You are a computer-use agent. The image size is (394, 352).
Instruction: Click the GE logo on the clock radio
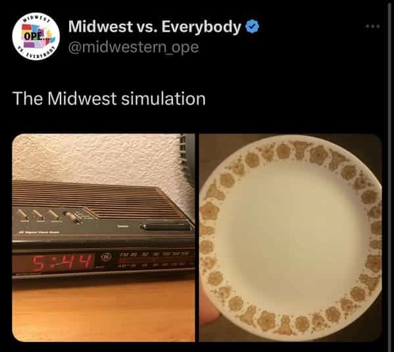[106, 257]
